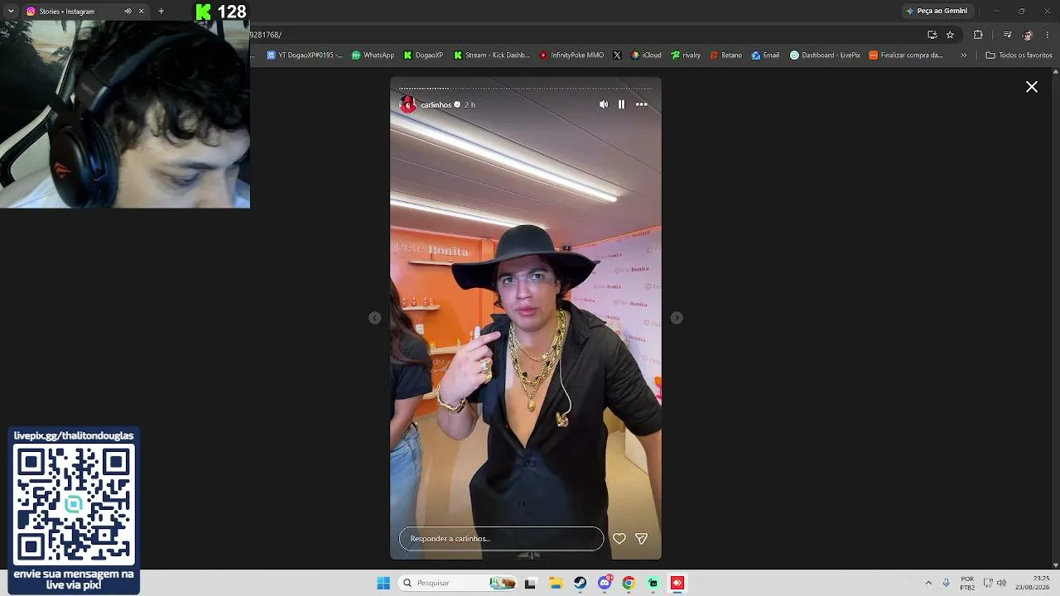1060x596 pixels.
Task: Bookmark this page with the star icon
Action: coord(950,35)
